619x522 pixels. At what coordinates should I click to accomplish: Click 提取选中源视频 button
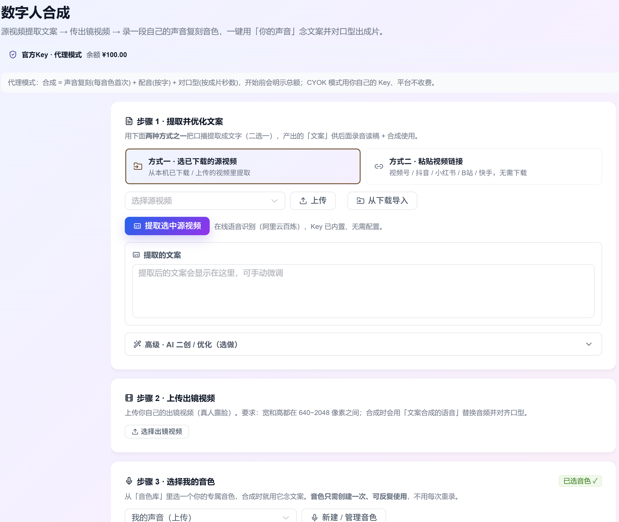click(167, 226)
